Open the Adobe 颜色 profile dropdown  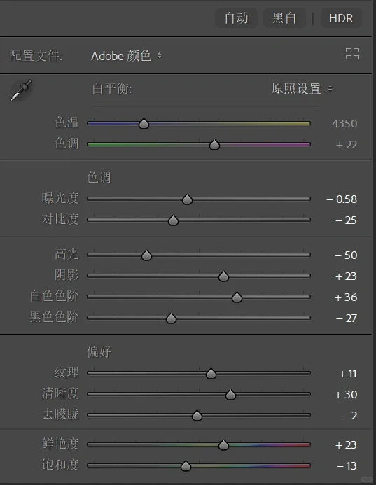tap(126, 56)
